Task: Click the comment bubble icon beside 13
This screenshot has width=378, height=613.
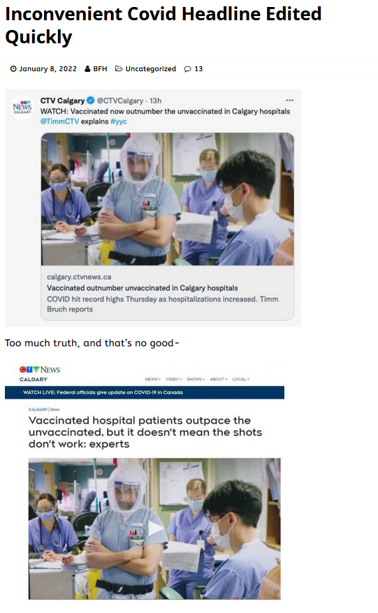Action: pyautogui.click(x=188, y=69)
